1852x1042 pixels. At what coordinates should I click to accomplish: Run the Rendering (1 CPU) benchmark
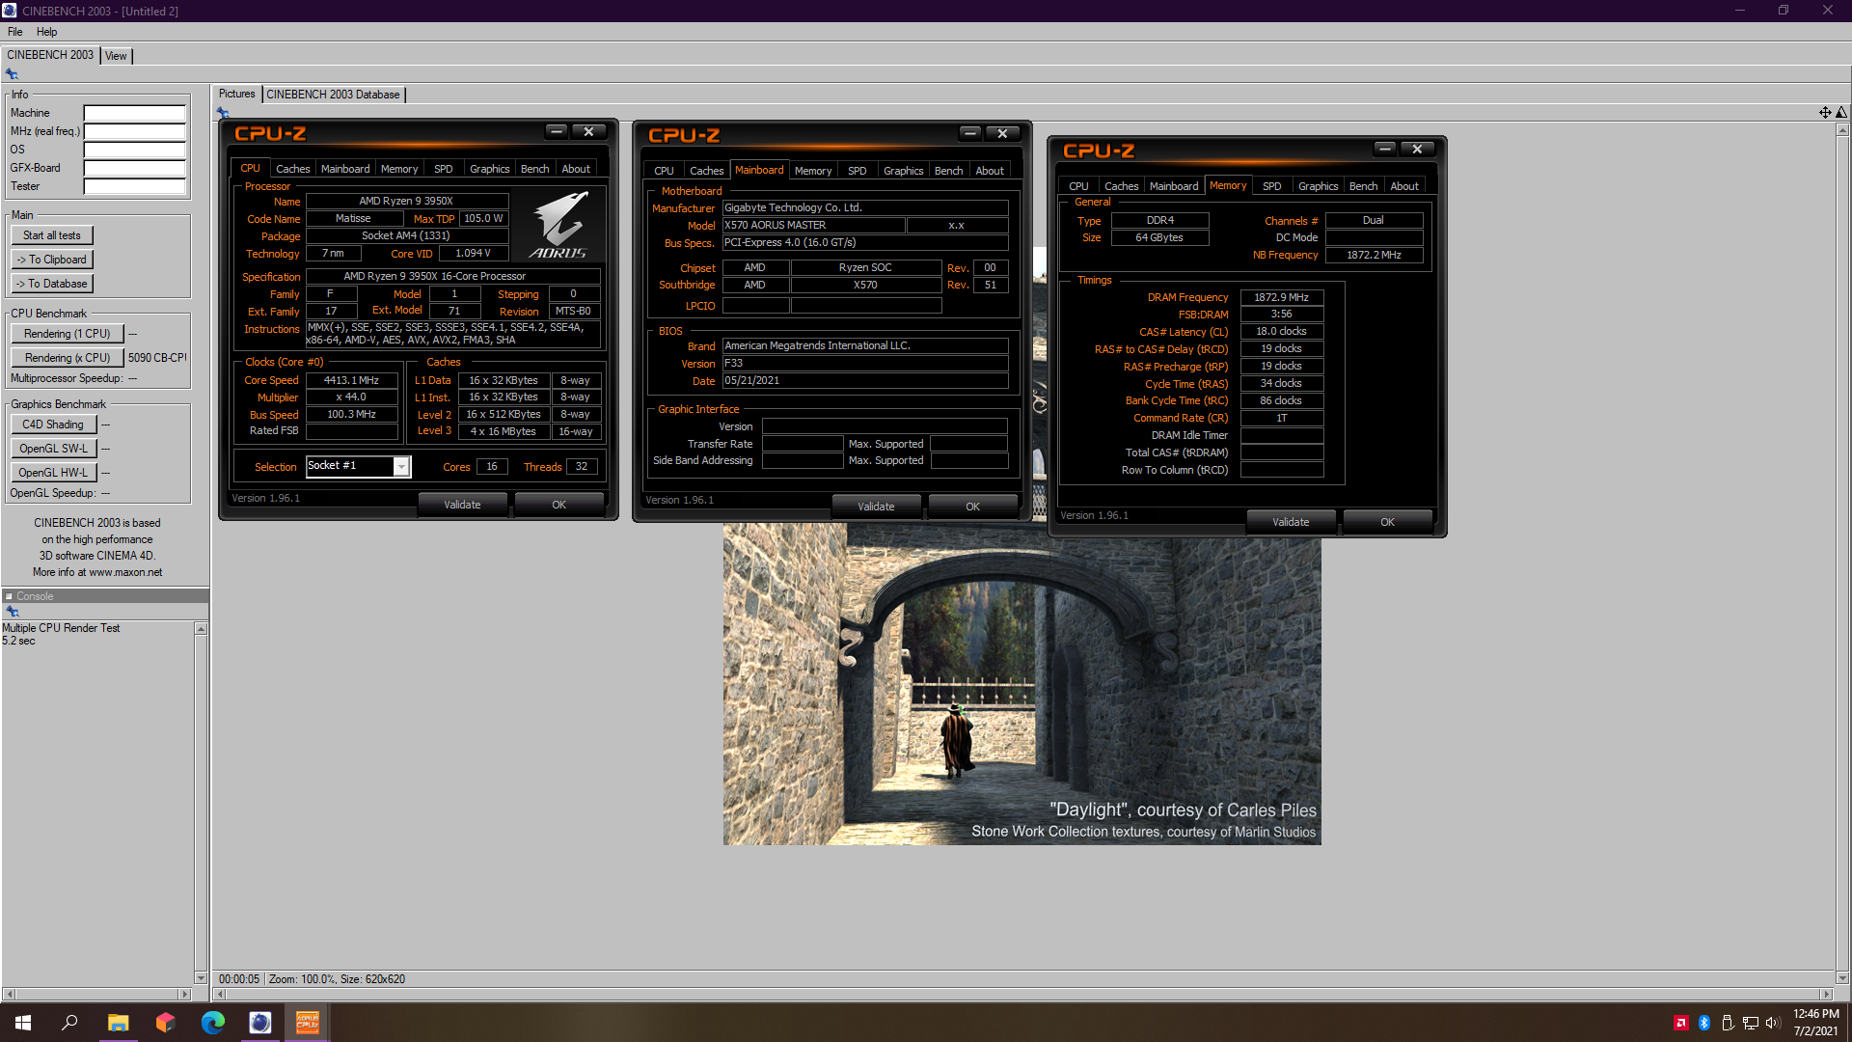tap(68, 334)
